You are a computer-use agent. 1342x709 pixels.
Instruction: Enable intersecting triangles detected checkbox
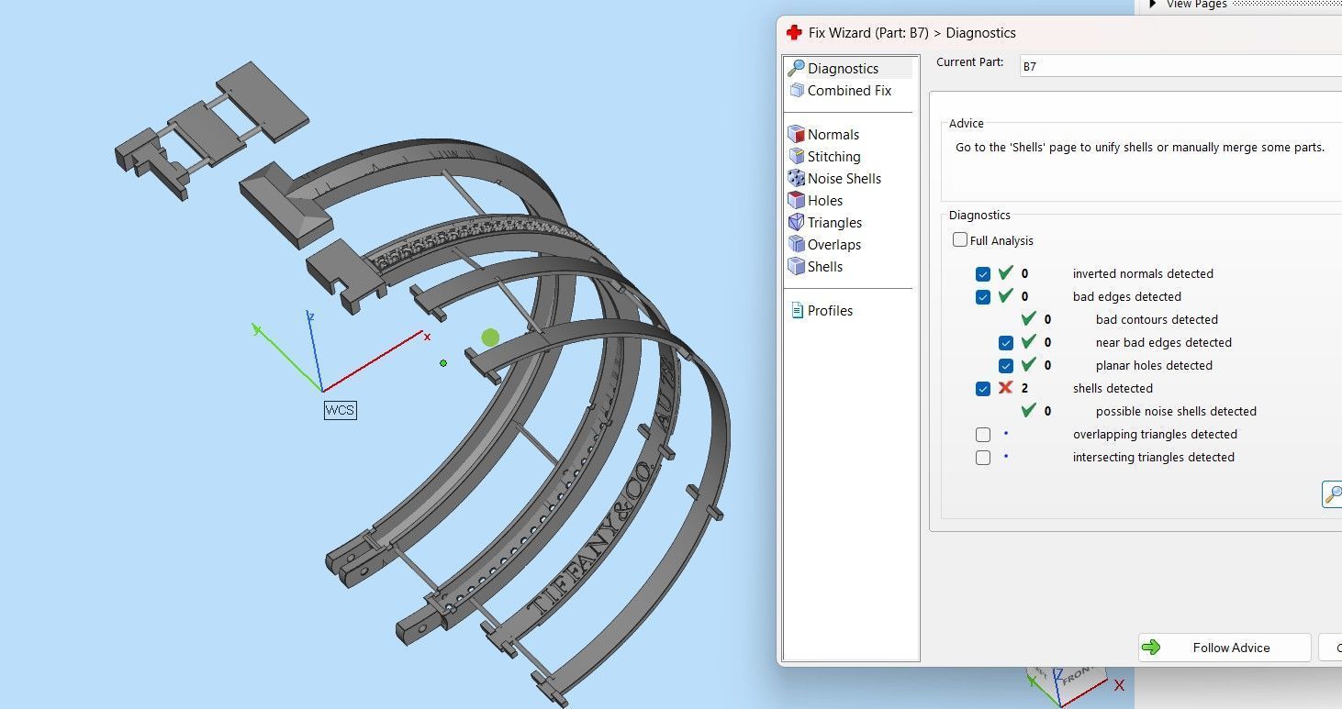983,457
